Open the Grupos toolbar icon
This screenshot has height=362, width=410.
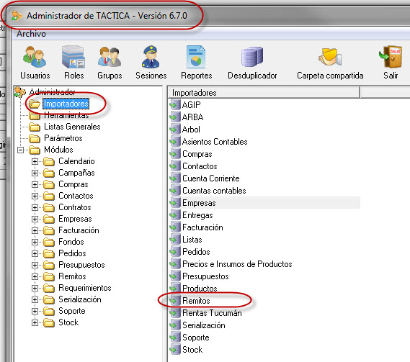point(110,57)
